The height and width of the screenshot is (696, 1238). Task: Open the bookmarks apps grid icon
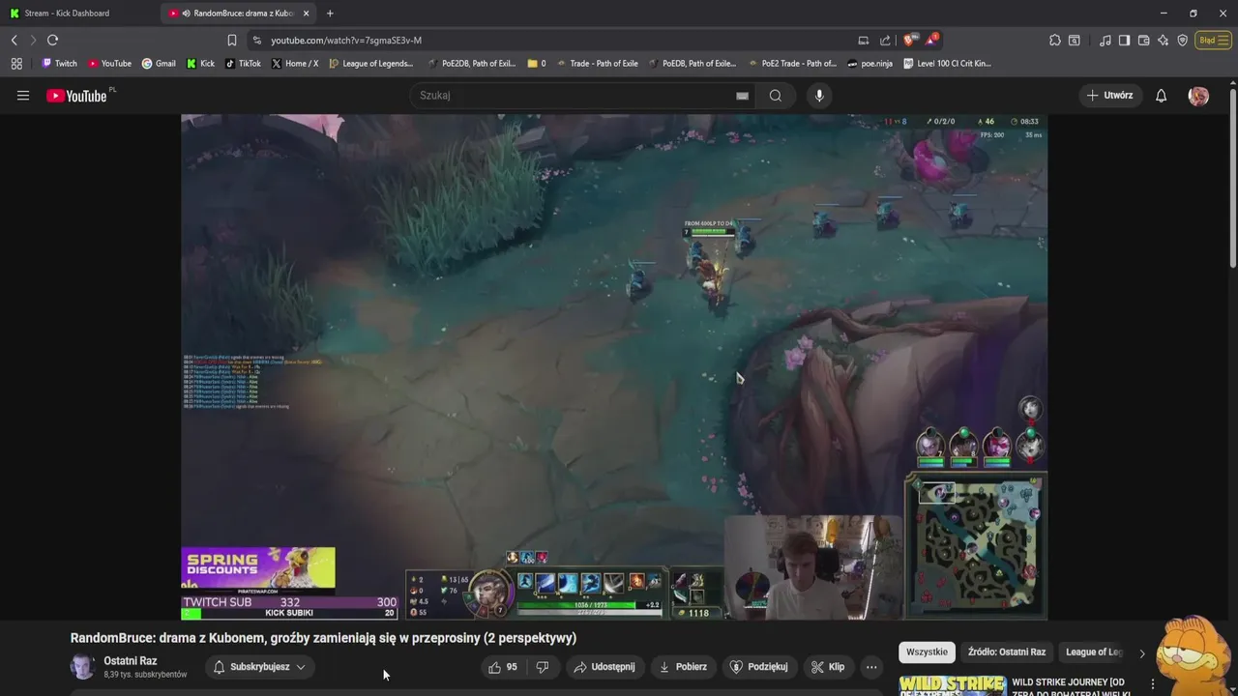(x=16, y=63)
